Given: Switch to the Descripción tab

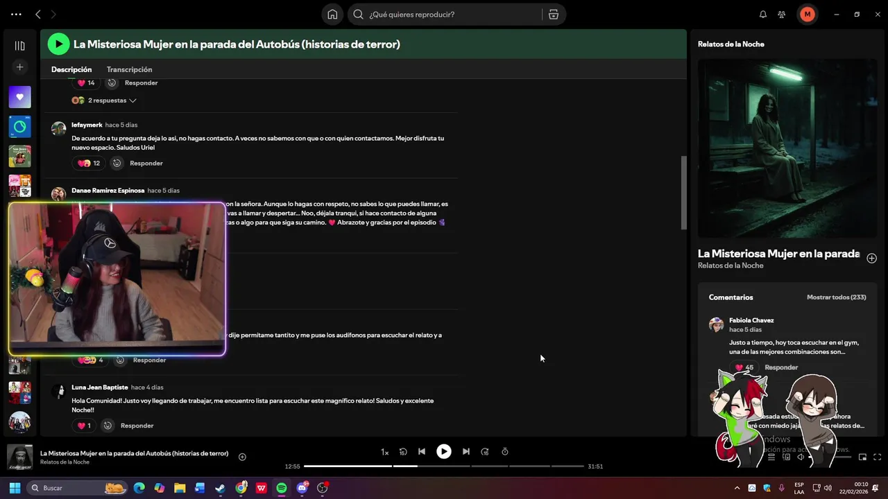Looking at the screenshot, I should 71,69.
